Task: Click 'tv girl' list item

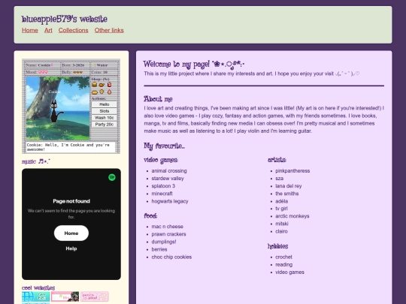Action: pyautogui.click(x=281, y=209)
